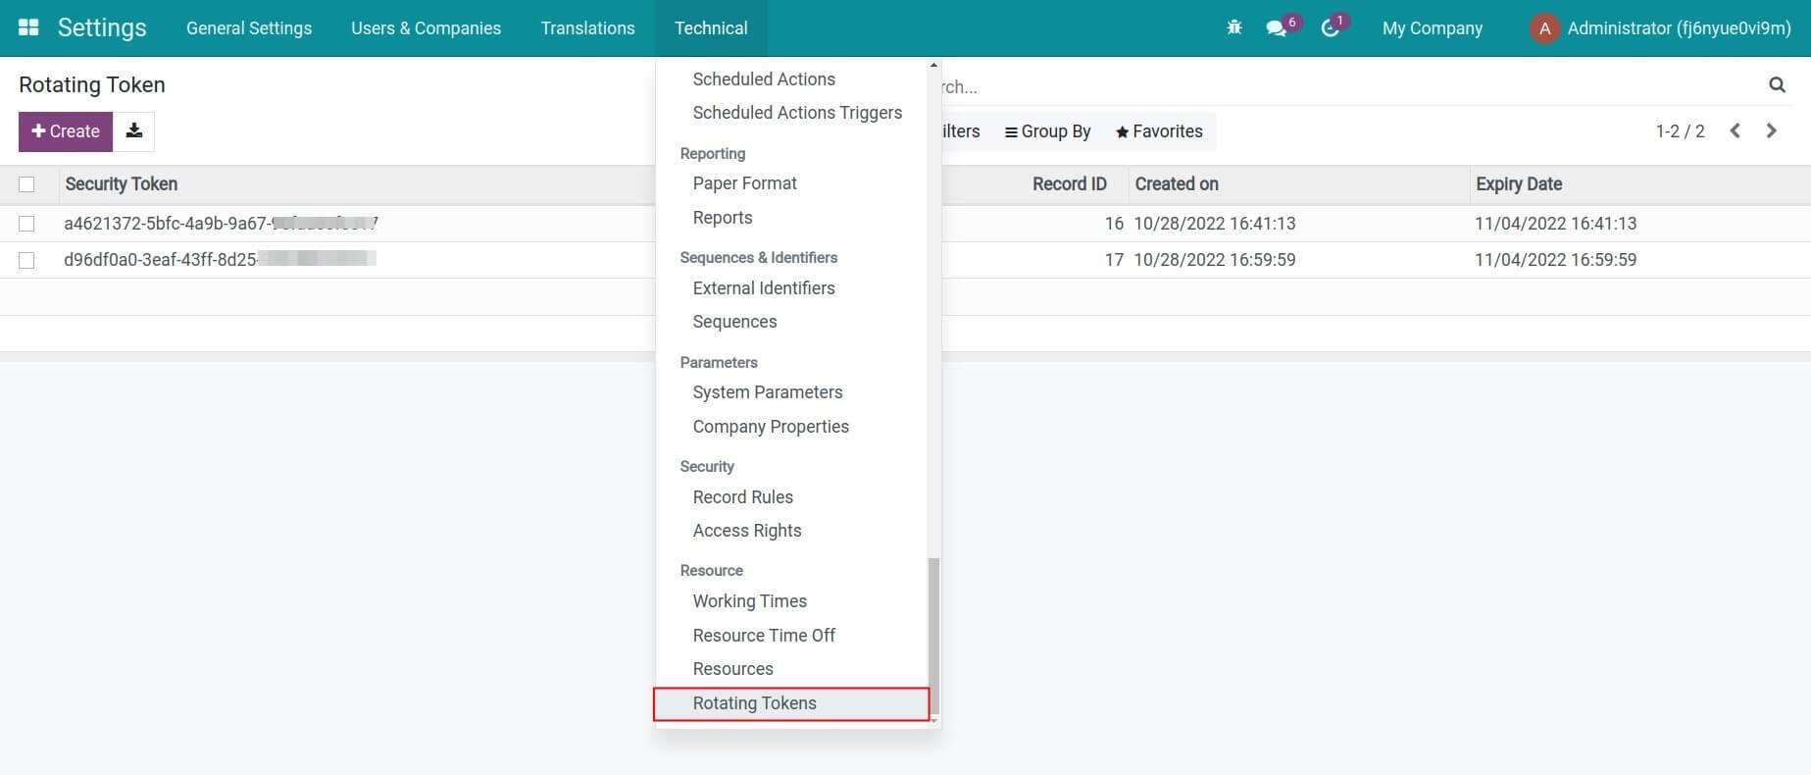The image size is (1811, 775).
Task: Go to previous page arrow
Action: click(x=1735, y=131)
